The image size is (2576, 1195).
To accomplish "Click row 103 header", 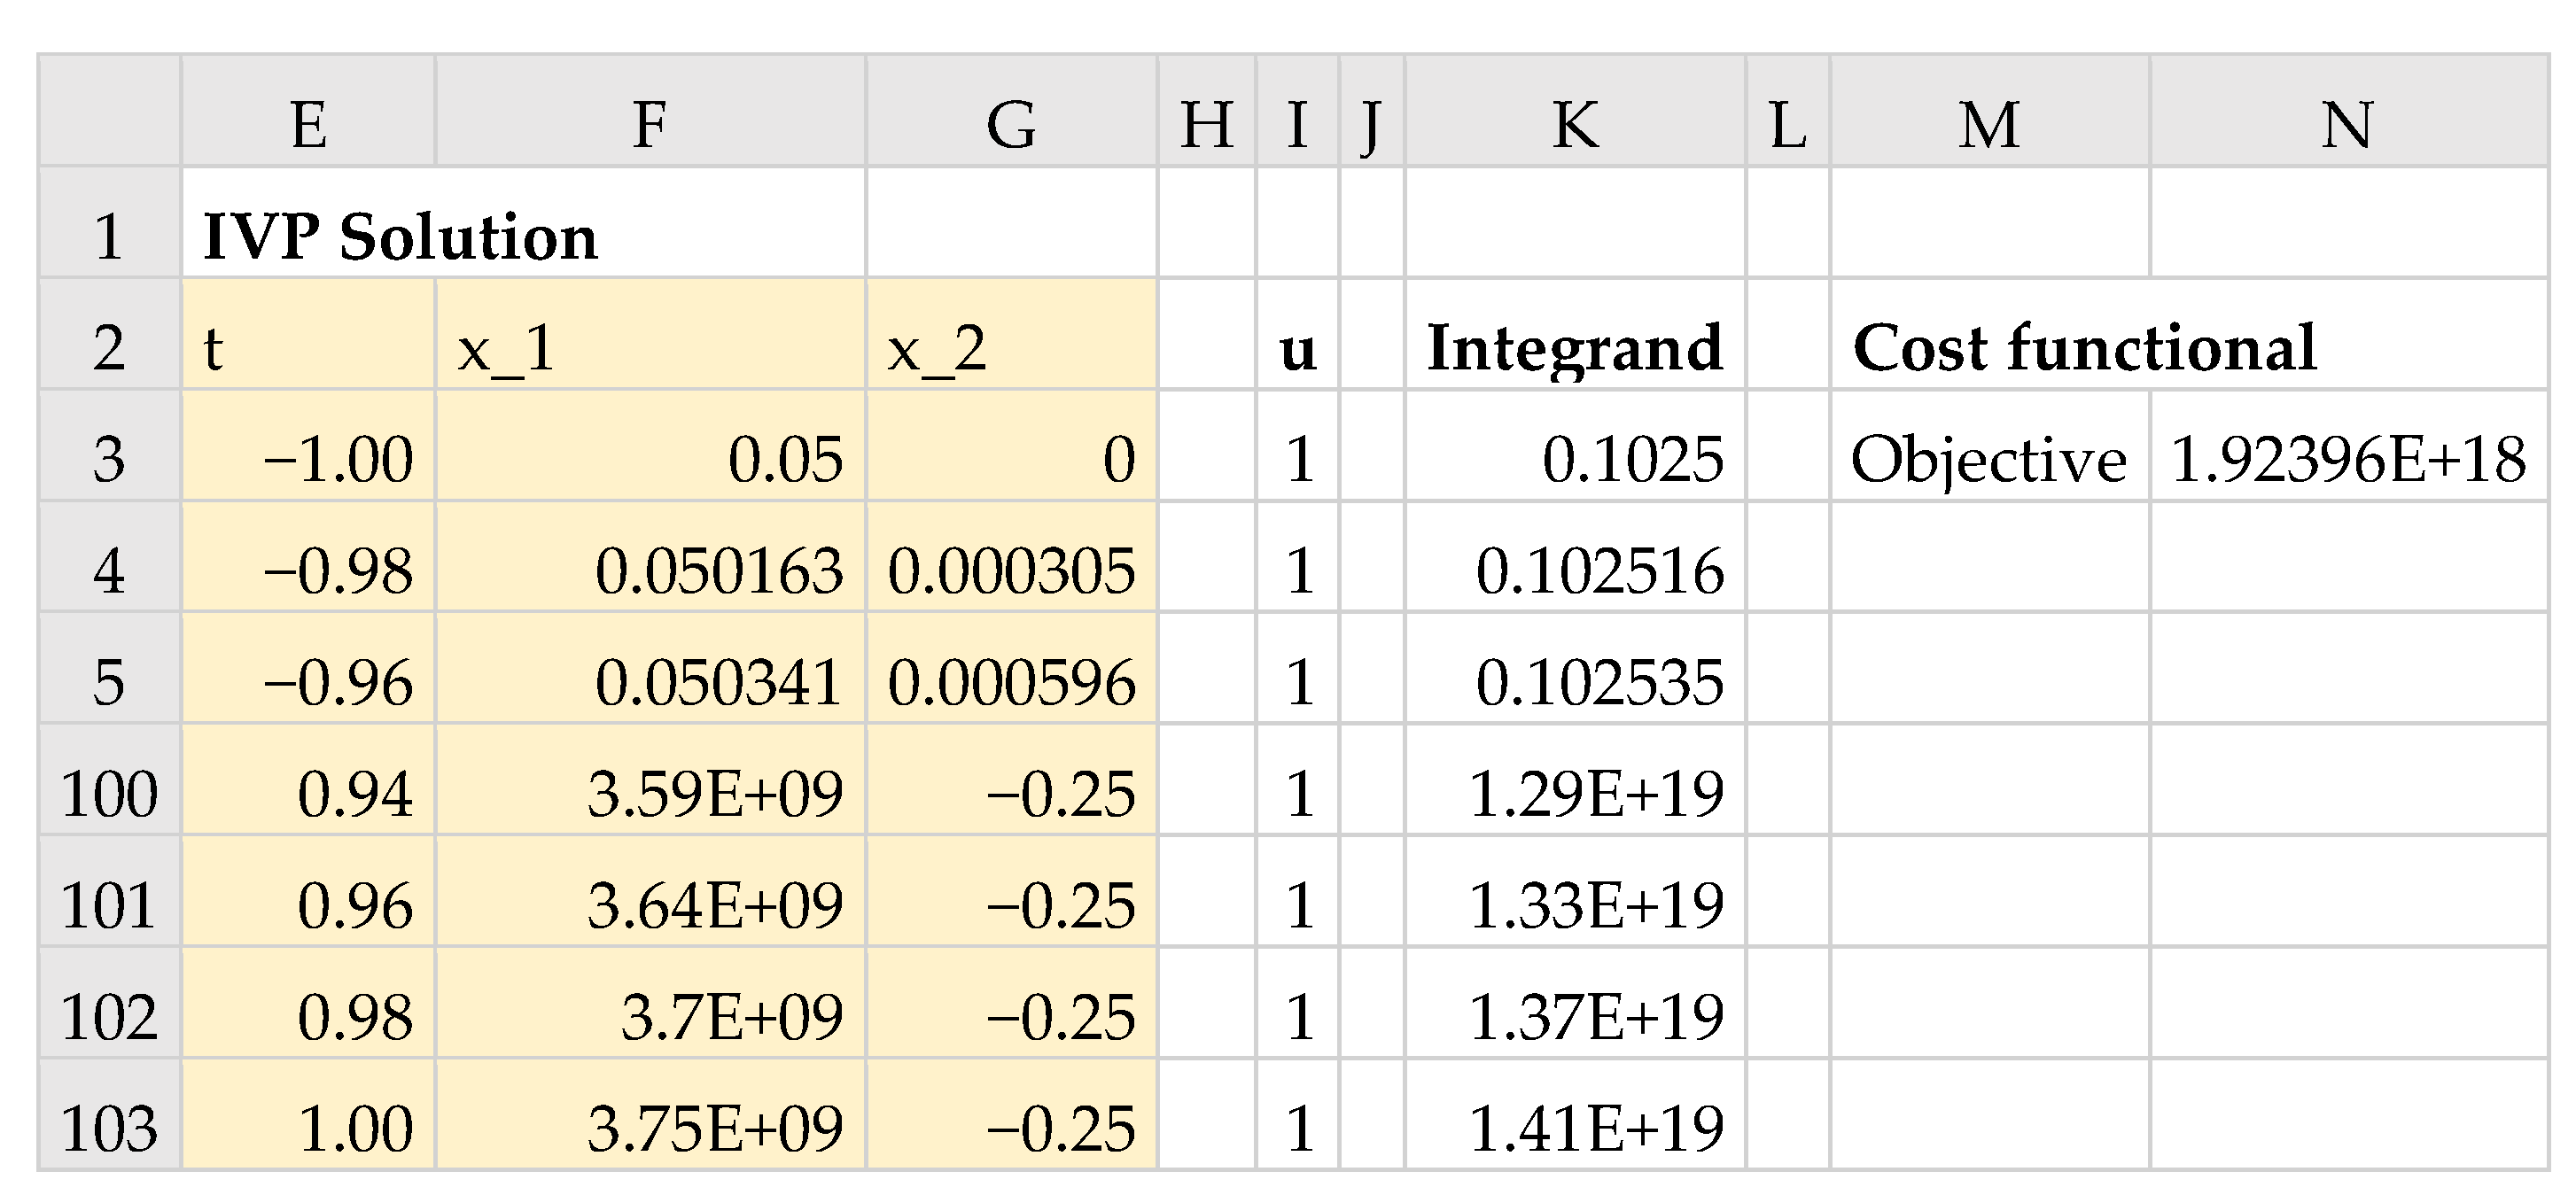I will [x=109, y=1127].
